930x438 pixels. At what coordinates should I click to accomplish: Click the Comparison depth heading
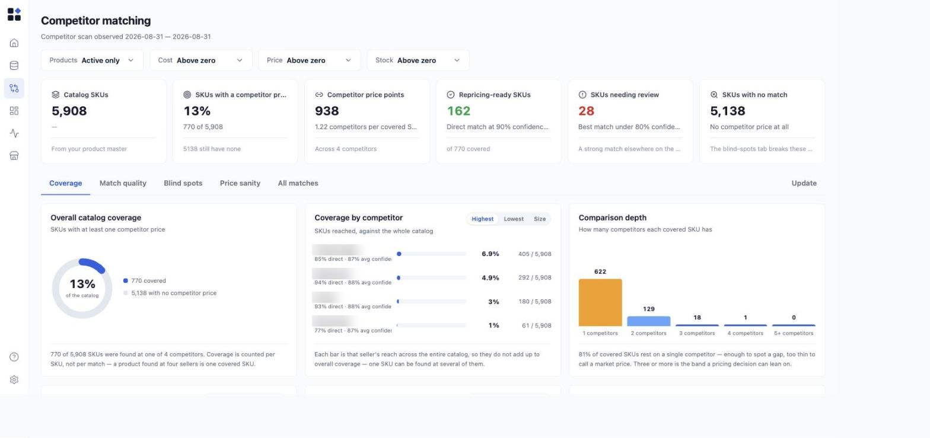(613, 218)
